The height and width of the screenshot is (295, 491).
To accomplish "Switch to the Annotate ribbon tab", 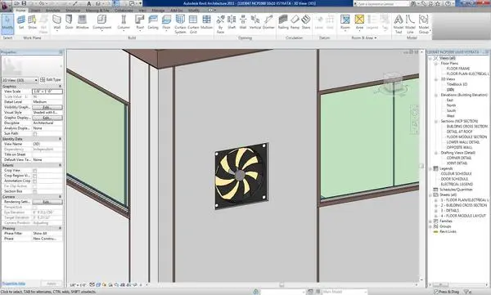I will click(53, 11).
